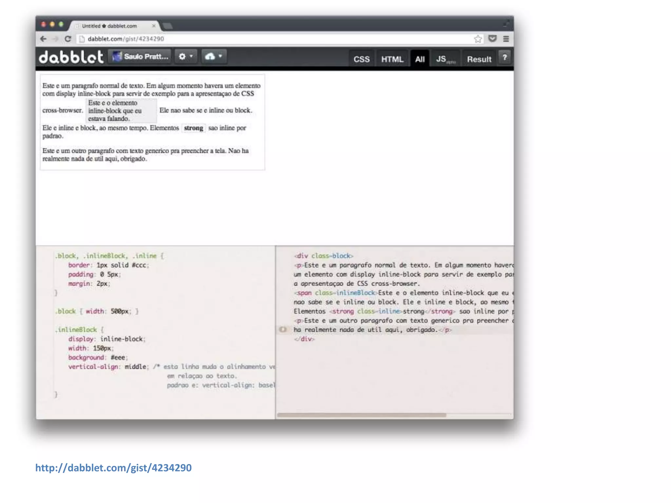Image resolution: width=671 pixels, height=503 pixels.
Task: Open dabblet help question mark
Action: [505, 58]
